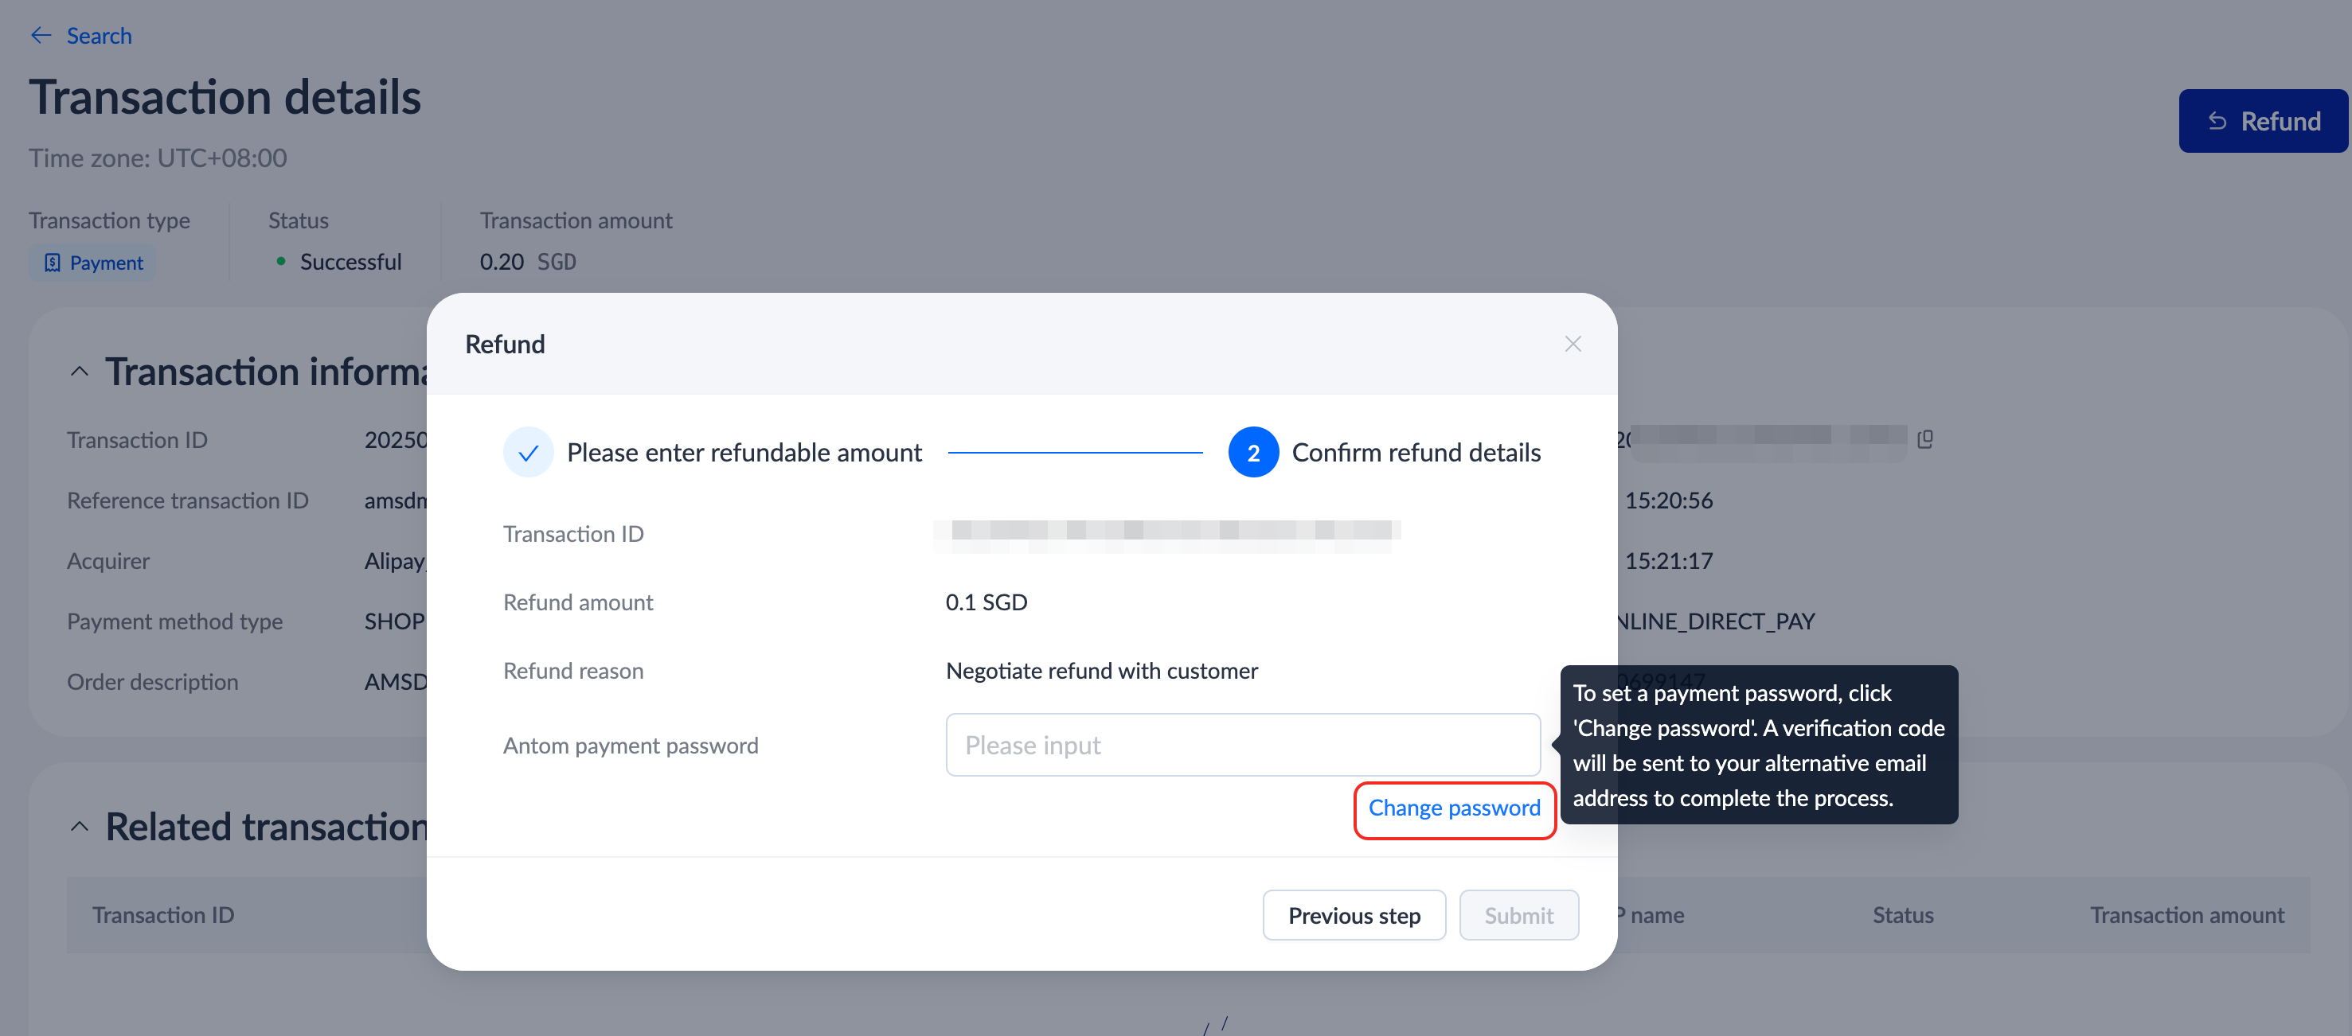This screenshot has width=2352, height=1036.
Task: Click the green Successful status dot
Action: 281,262
